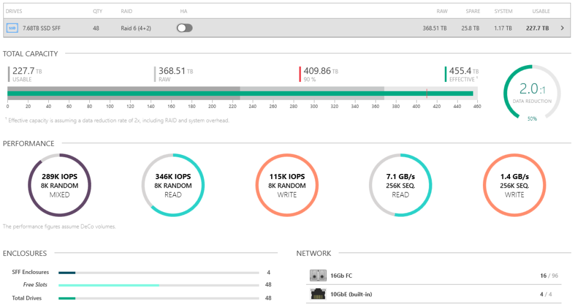Select the 7.1 GB/s sequential read gauge

coord(401,185)
